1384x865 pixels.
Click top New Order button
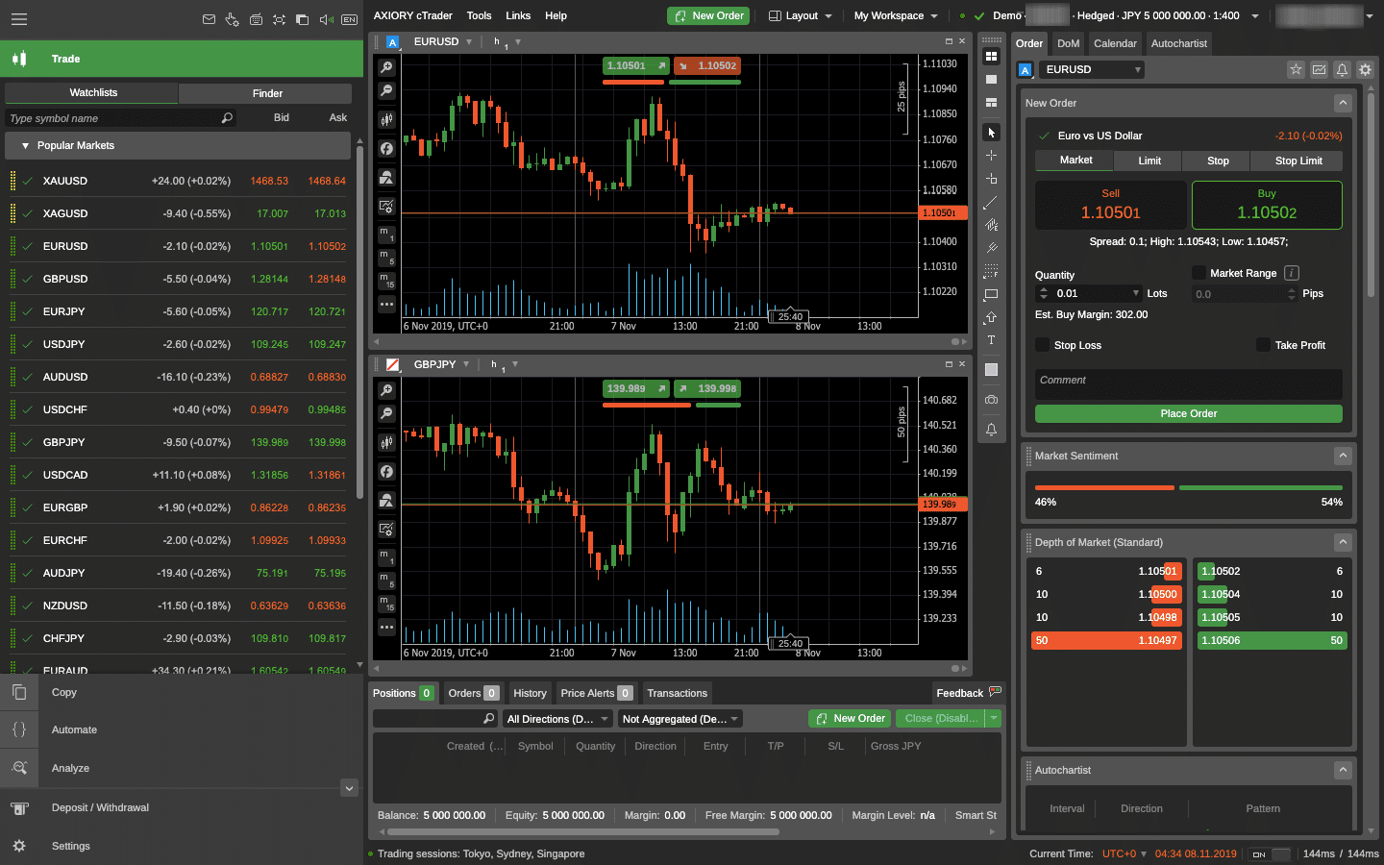point(709,16)
